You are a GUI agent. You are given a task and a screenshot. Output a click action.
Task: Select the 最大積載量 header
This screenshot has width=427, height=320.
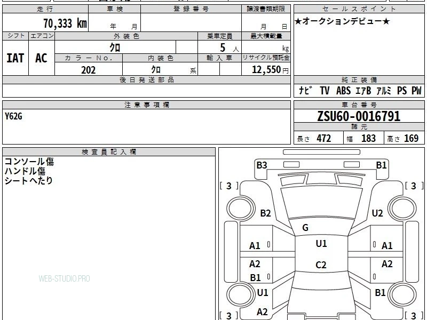pyautogui.click(x=266, y=36)
